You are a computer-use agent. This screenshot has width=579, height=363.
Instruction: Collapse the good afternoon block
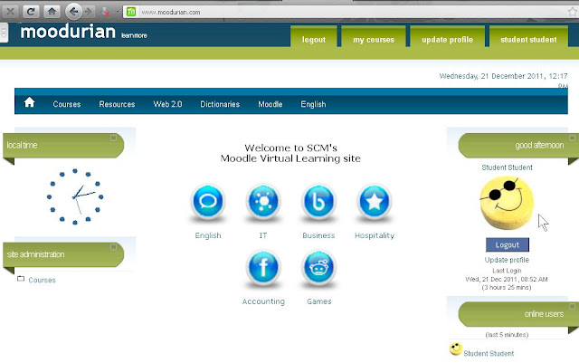click(572, 138)
